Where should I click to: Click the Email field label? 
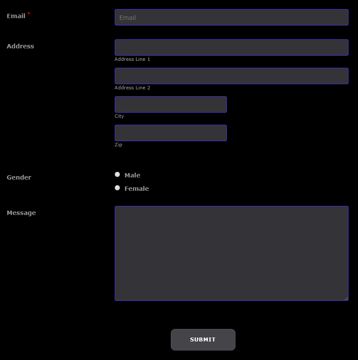click(16, 16)
